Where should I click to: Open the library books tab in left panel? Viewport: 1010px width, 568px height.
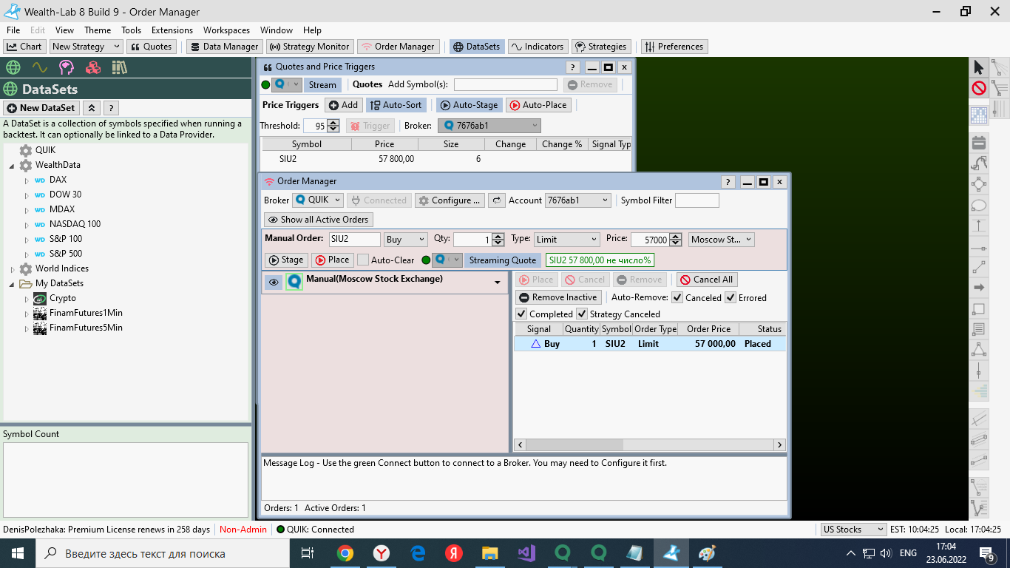pos(120,67)
